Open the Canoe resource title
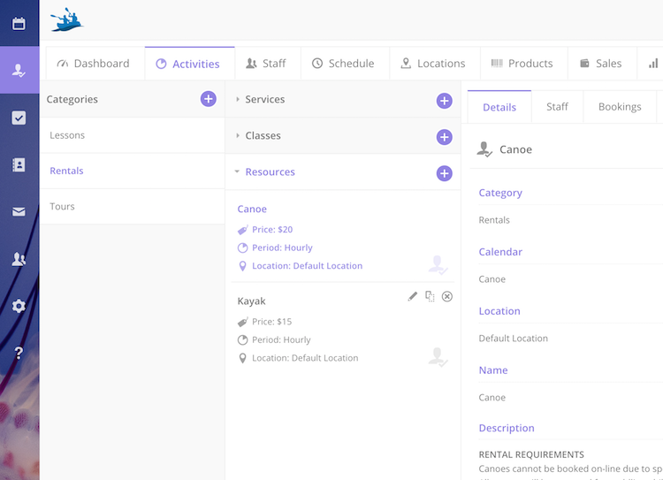This screenshot has width=663, height=480. click(252, 209)
